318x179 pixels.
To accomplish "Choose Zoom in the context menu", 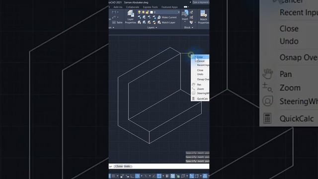I will tap(200, 89).
